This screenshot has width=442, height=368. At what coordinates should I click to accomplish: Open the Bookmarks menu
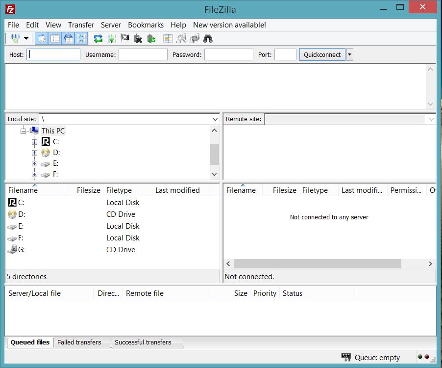[x=146, y=25]
